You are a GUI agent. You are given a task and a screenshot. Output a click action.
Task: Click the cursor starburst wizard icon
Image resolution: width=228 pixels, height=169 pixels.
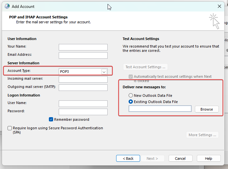214,21
